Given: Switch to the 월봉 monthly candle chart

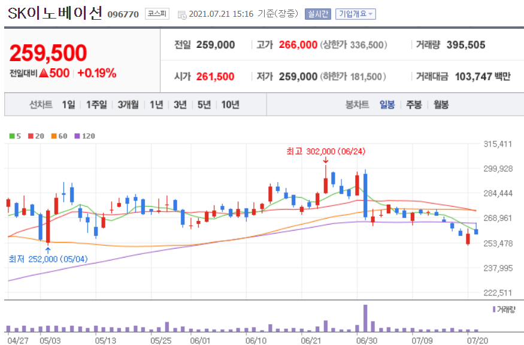Looking at the screenshot, I should 441,105.
